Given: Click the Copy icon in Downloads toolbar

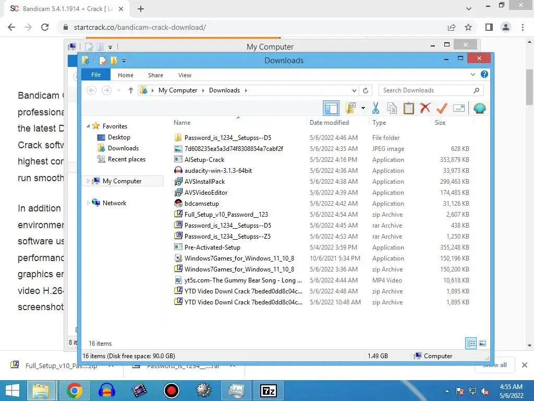Looking at the screenshot, I should click(x=392, y=109).
